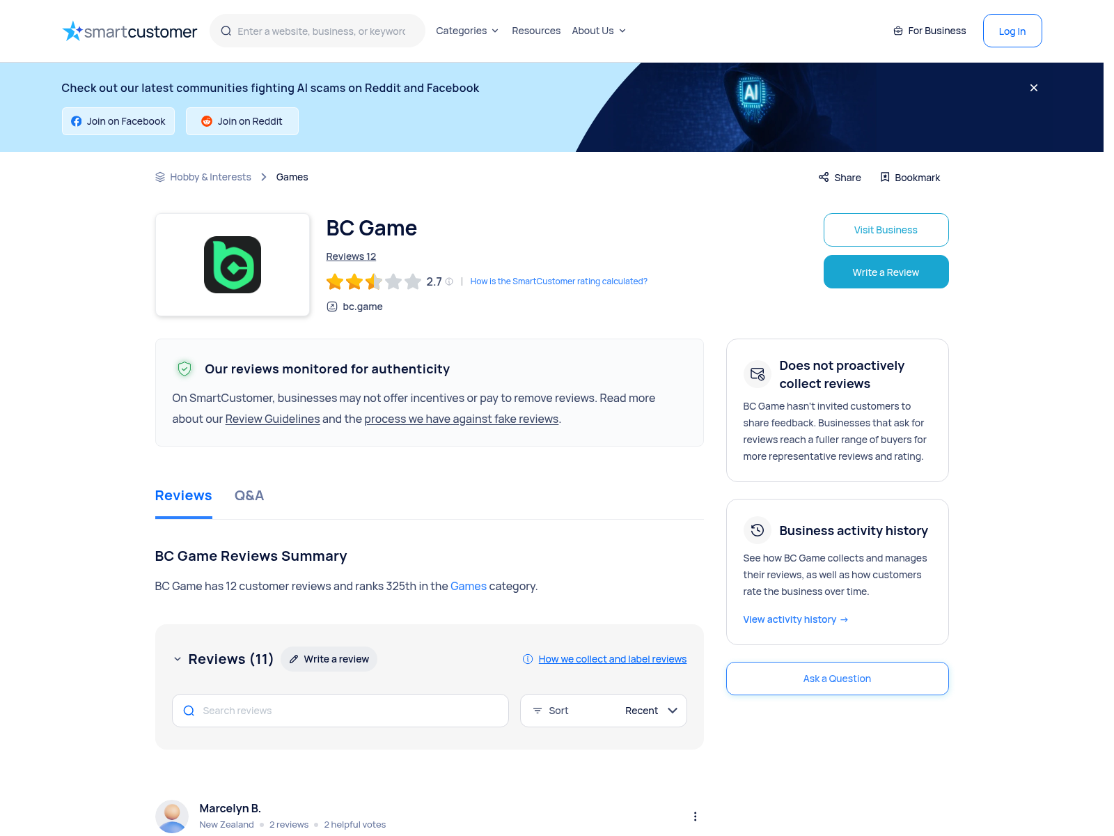
Task: Join the community on Facebook
Action: 118,121
